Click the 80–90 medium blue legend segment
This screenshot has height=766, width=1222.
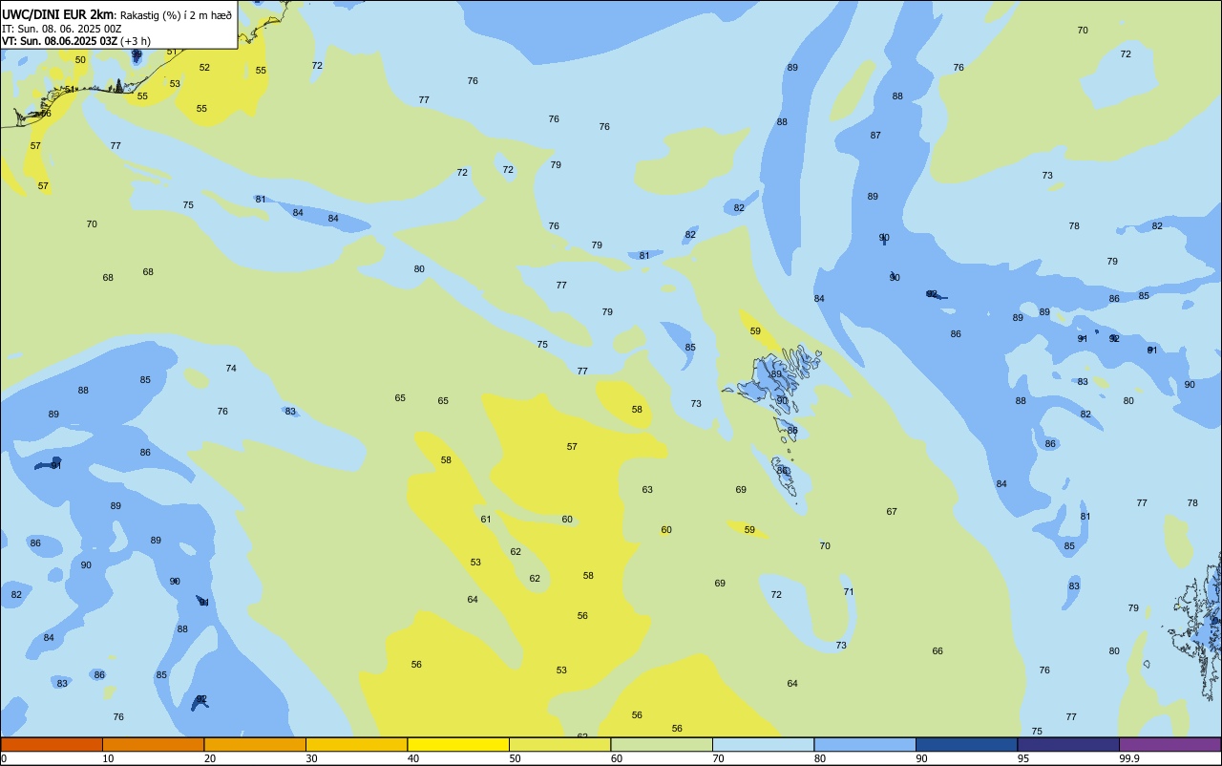(865, 744)
